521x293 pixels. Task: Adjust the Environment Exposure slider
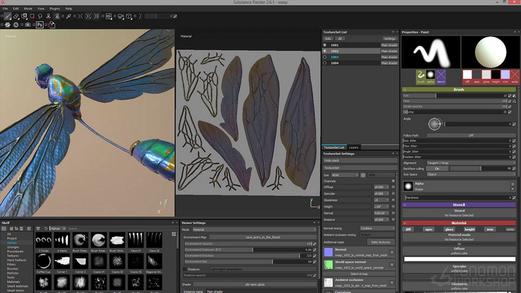tap(248, 249)
